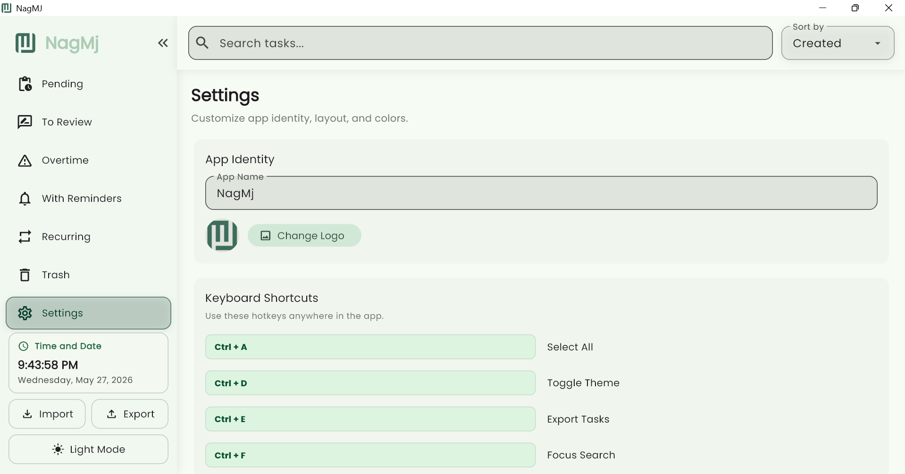Click the Settings gear icon
The width and height of the screenshot is (905, 474).
[x=25, y=313]
